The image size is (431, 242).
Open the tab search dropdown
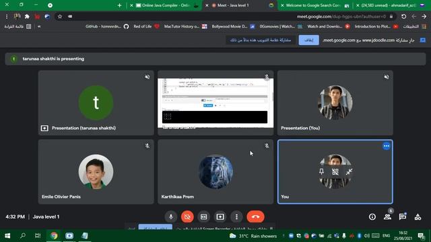tap(50, 5)
